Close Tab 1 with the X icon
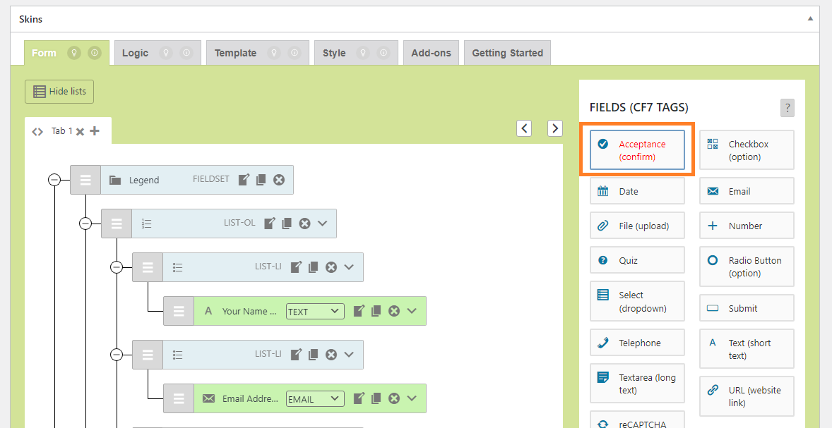The image size is (832, 428). pyautogui.click(x=81, y=131)
